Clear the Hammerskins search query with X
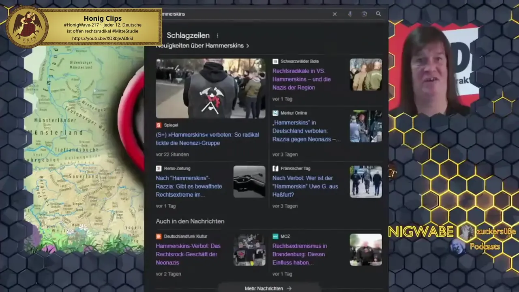519x292 pixels. tap(335, 14)
